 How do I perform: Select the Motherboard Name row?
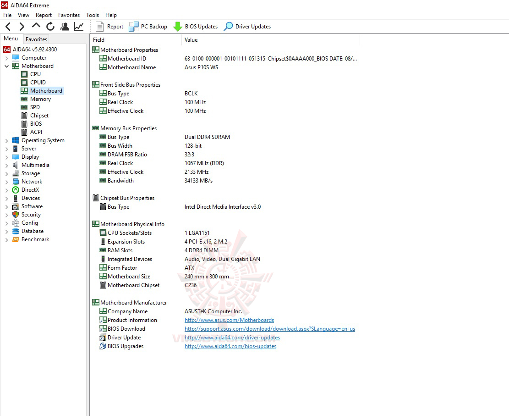click(224, 67)
